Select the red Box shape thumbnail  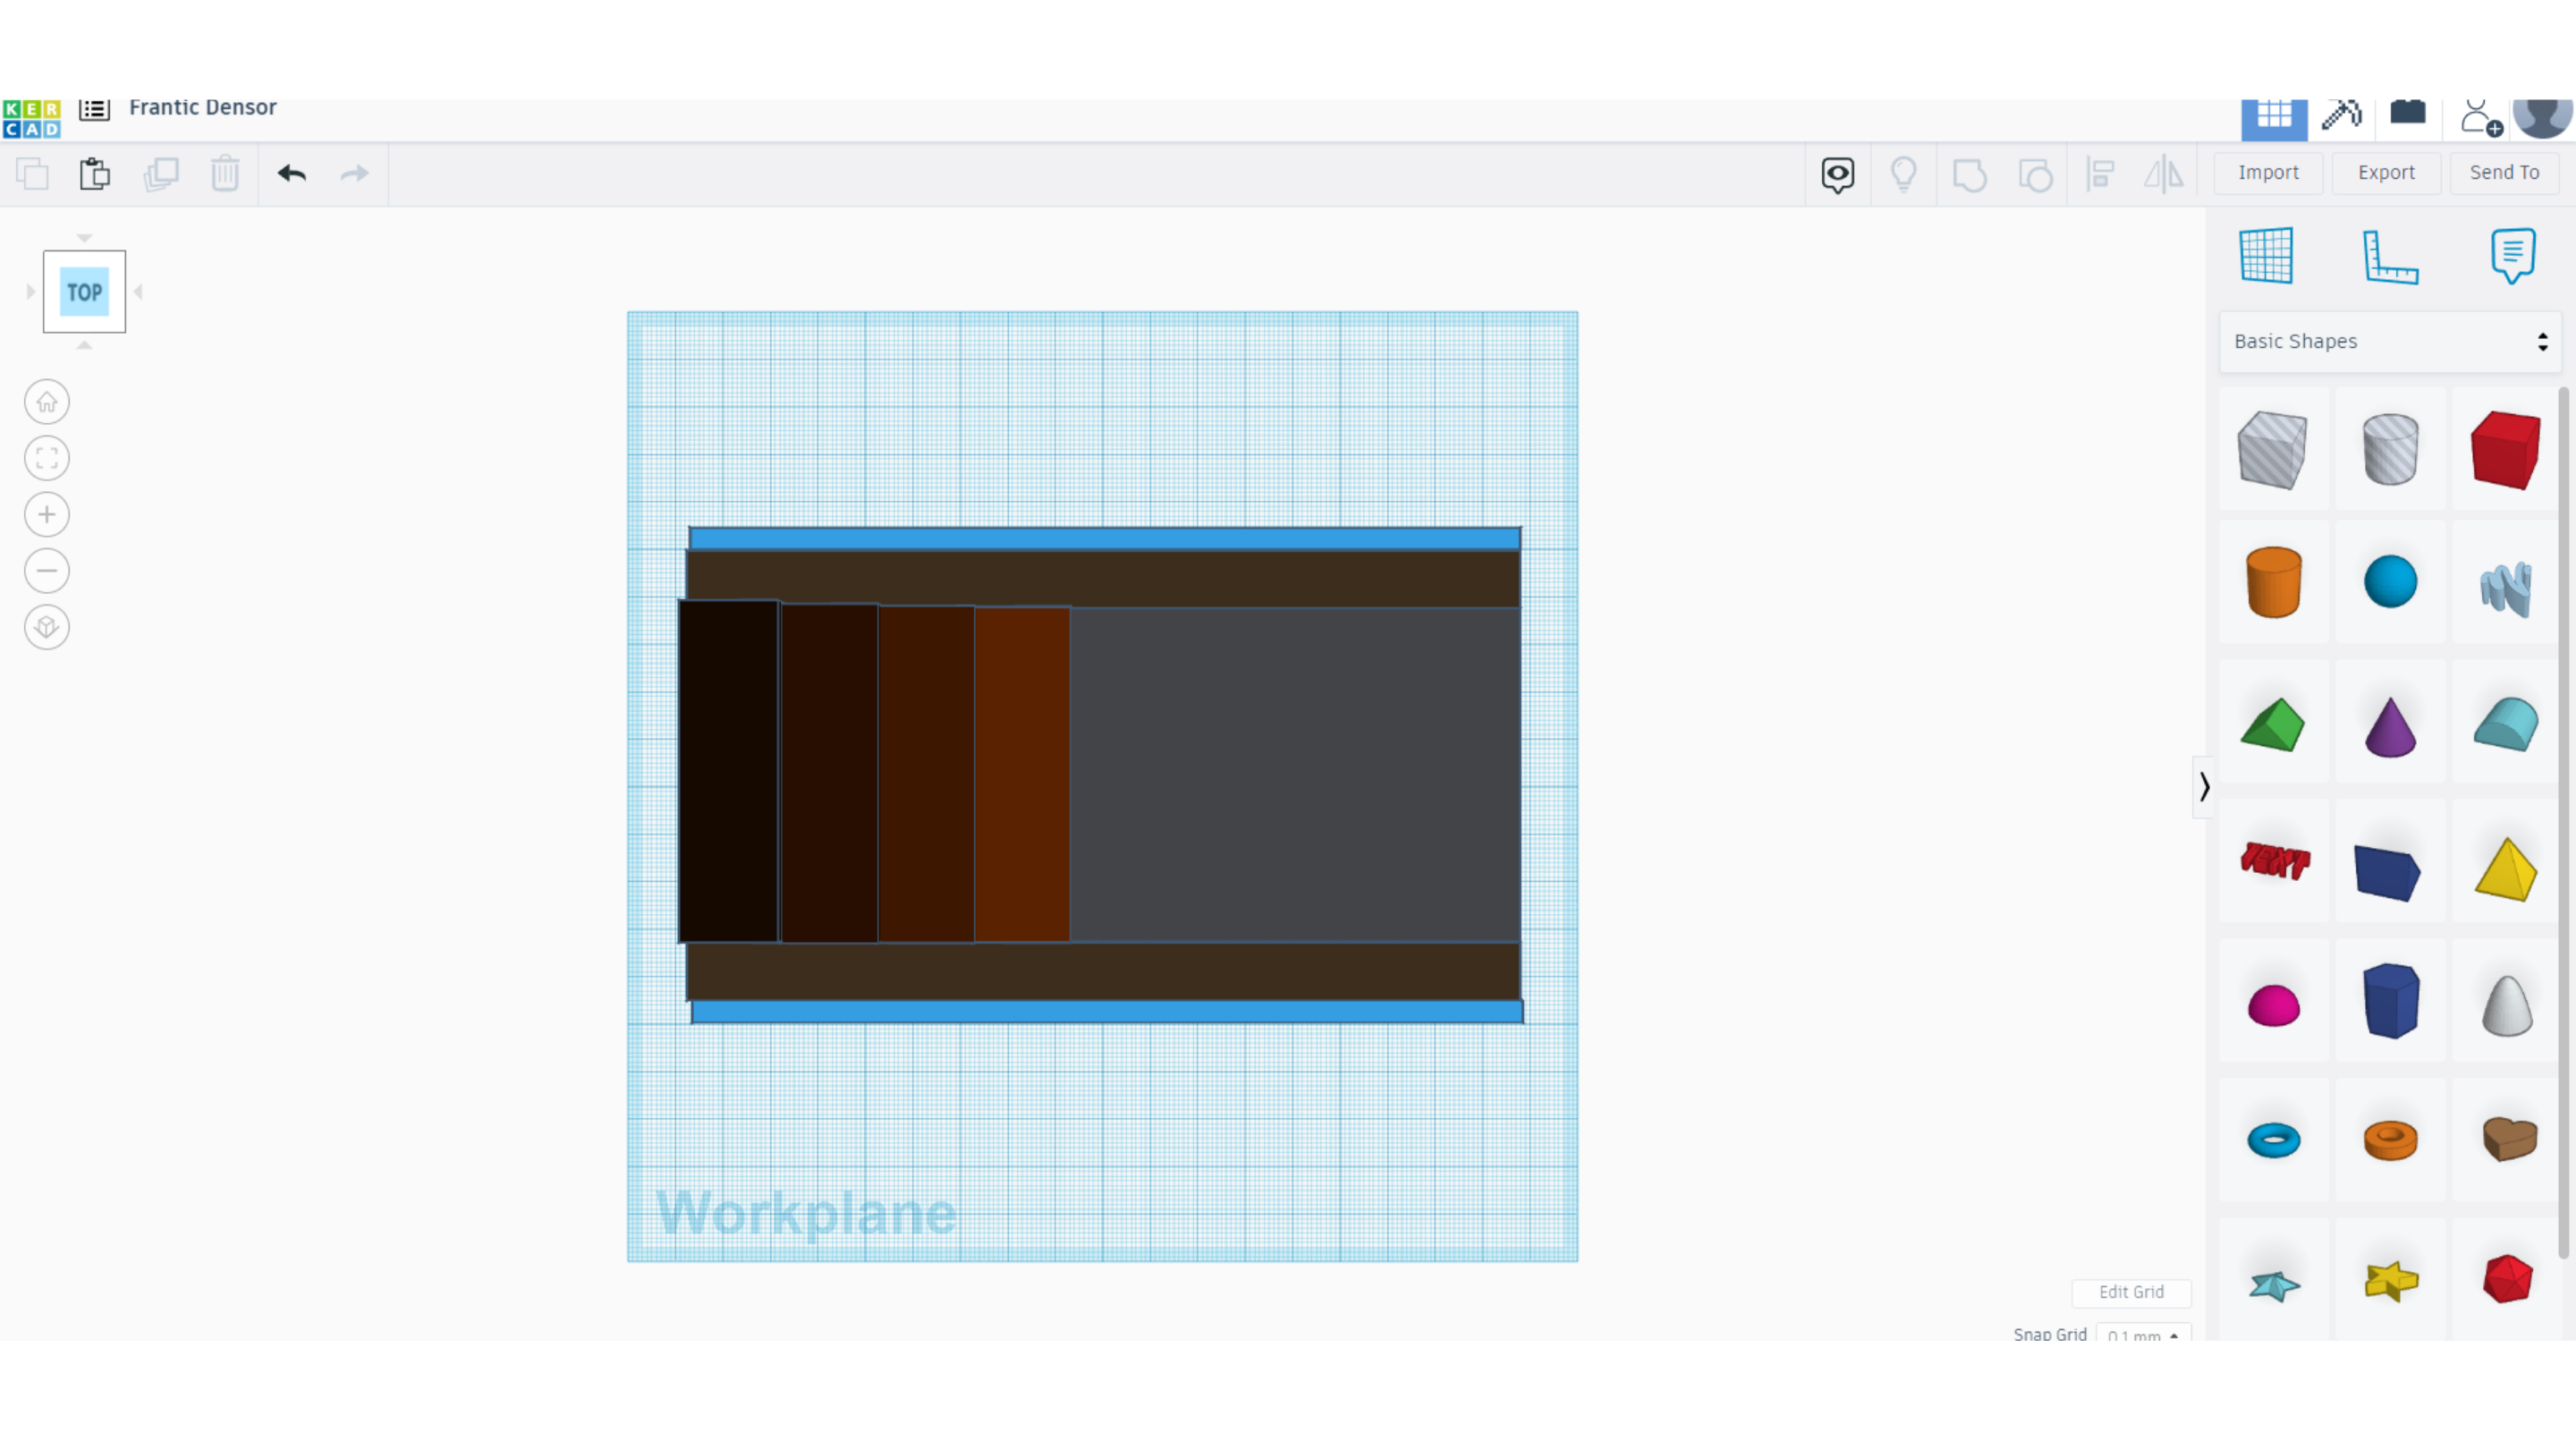[x=2504, y=450]
